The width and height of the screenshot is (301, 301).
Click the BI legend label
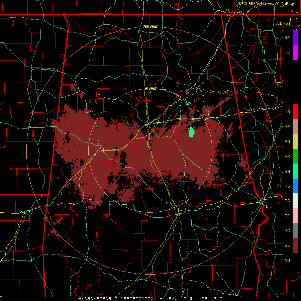click(x=287, y=245)
